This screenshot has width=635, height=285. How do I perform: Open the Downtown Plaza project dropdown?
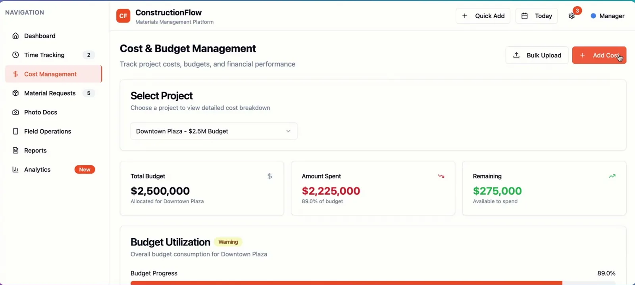(214, 131)
